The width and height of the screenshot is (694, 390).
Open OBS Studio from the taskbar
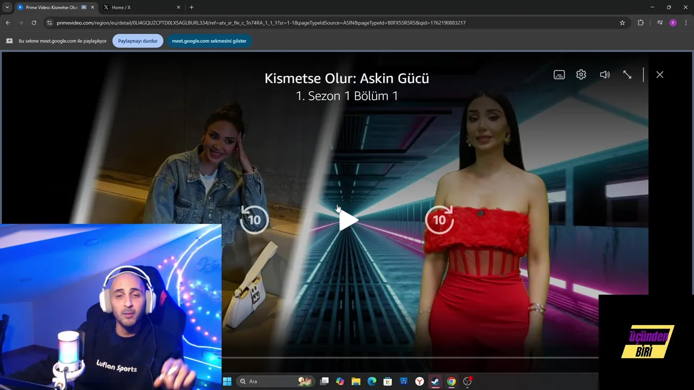[x=467, y=381]
